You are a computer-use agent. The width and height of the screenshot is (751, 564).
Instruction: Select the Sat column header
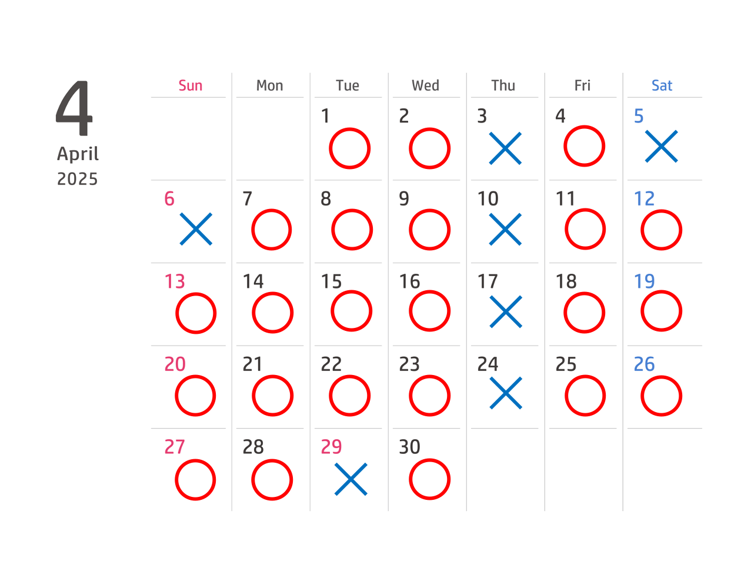point(662,85)
